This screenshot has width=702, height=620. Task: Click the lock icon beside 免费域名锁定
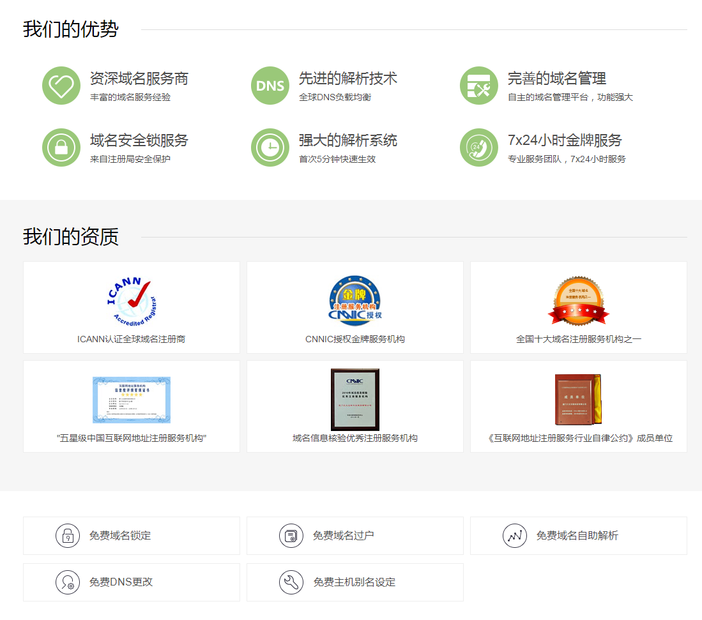pyautogui.click(x=68, y=536)
